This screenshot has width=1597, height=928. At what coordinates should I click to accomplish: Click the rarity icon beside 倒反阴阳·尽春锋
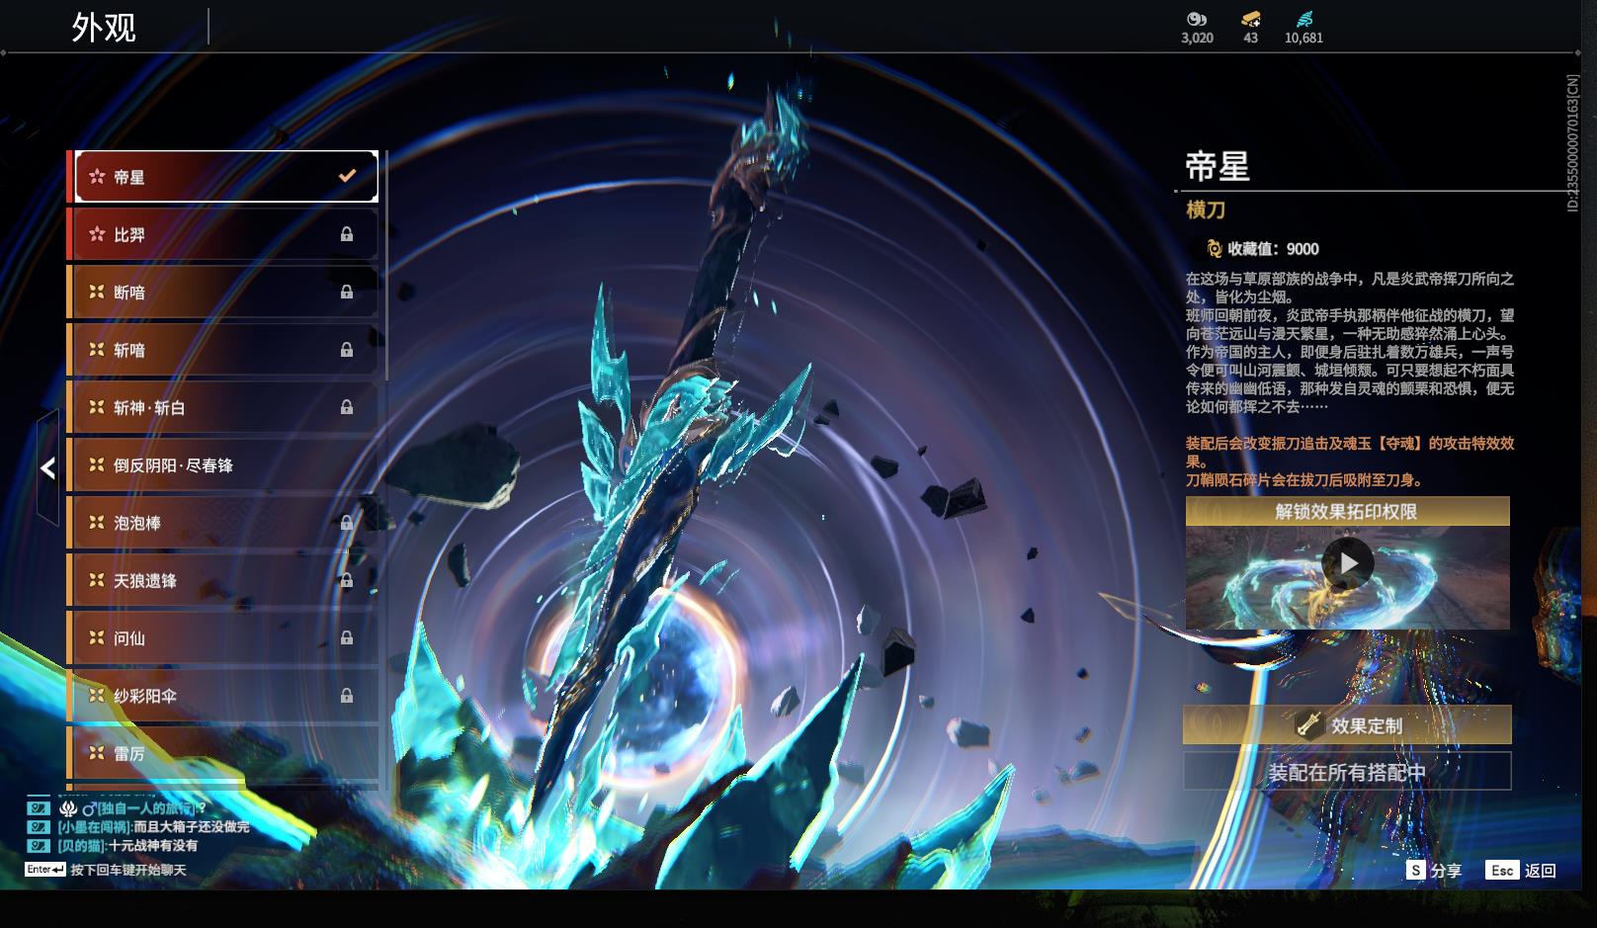pyautogui.click(x=97, y=464)
